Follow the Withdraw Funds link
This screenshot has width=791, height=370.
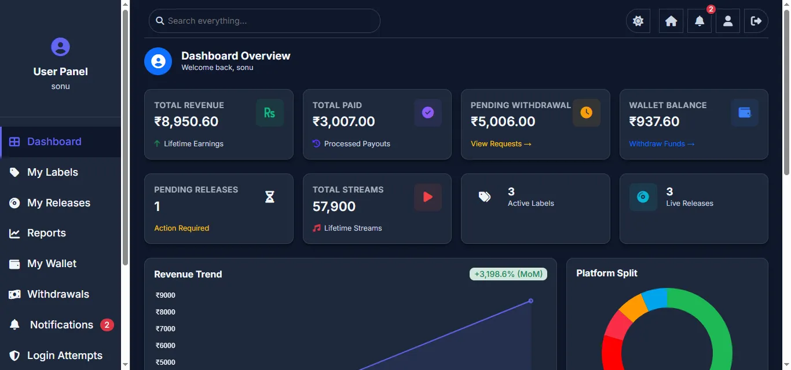(662, 143)
